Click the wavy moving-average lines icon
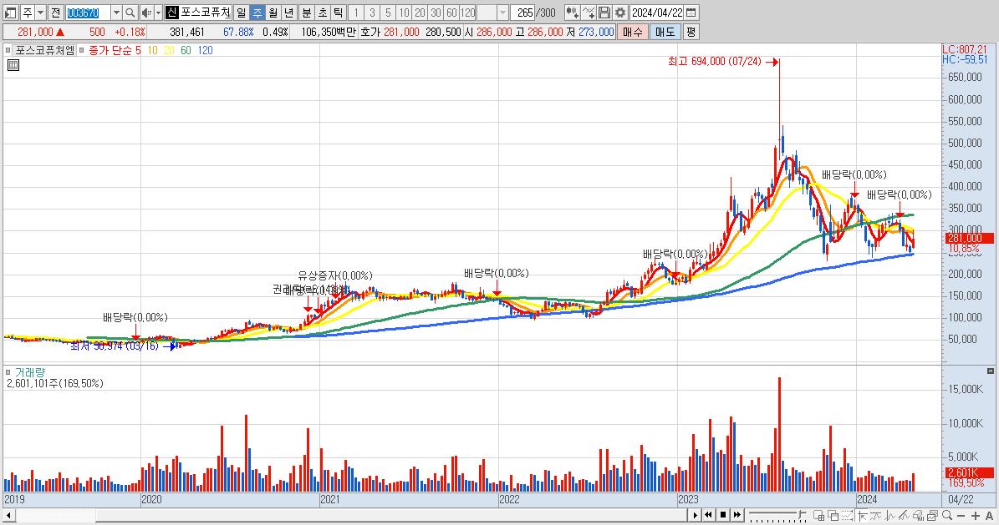This screenshot has width=999, height=525. click(x=875, y=515)
